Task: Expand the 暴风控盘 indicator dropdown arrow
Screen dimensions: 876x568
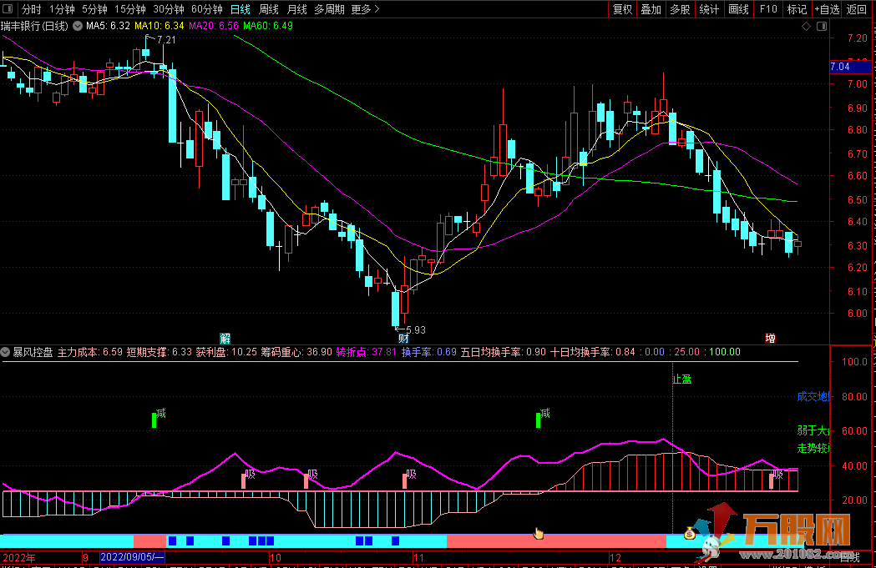Action: coord(7,352)
